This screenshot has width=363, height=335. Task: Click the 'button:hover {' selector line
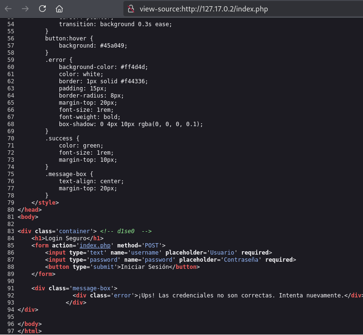point(69,39)
